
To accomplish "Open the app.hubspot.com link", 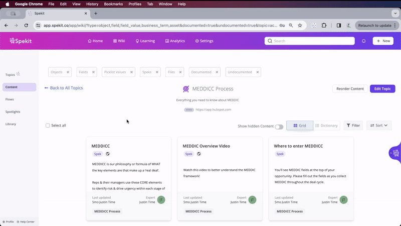I will 214,109.
